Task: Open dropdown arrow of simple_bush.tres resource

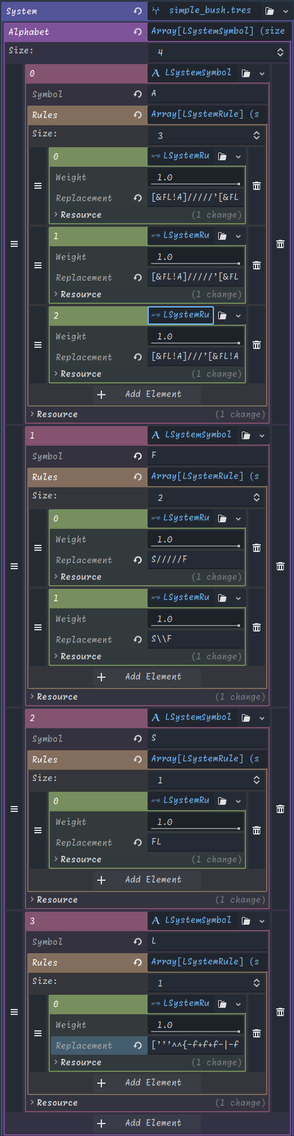Action: [286, 11]
